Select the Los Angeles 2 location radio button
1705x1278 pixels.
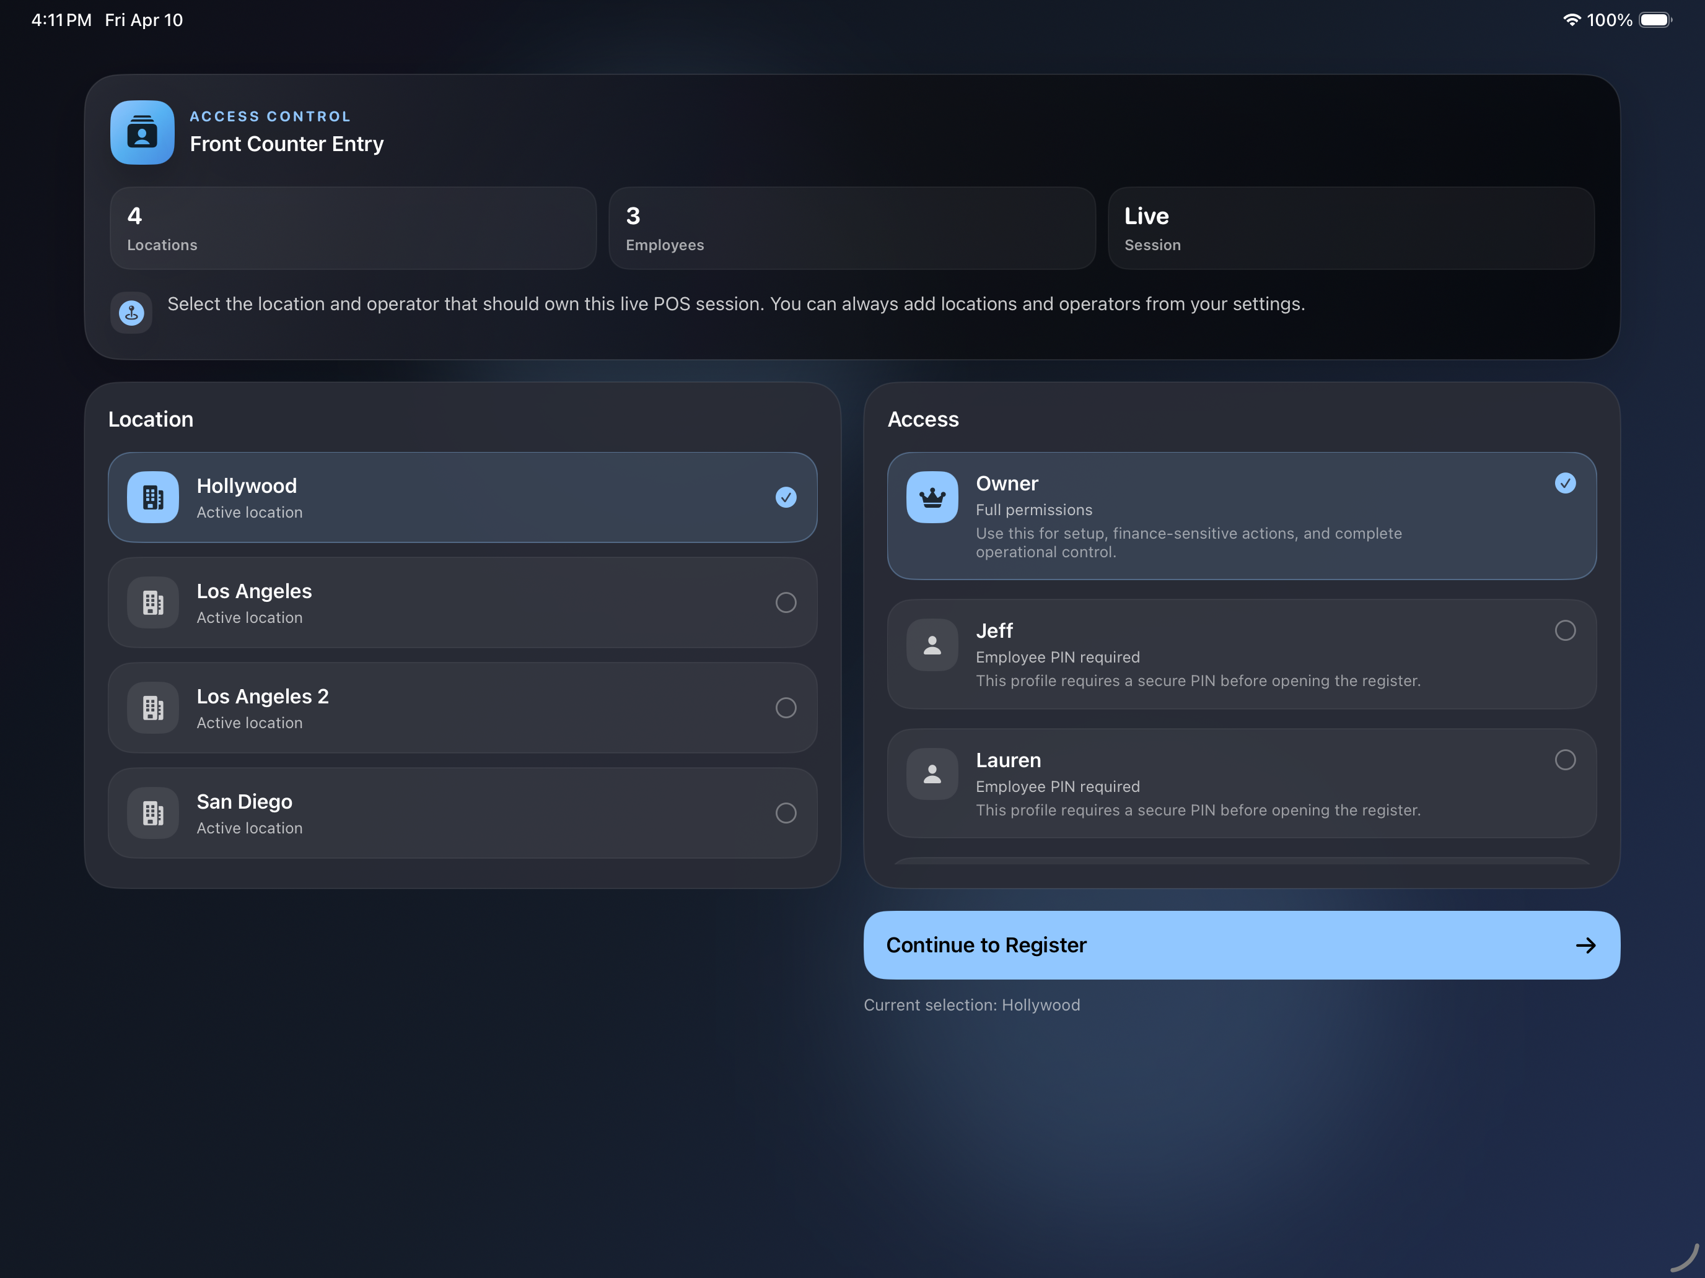click(786, 707)
